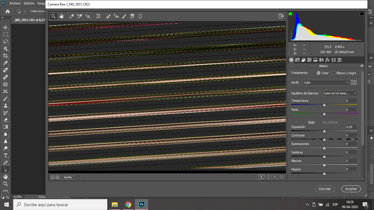Pick the White Balance eyedropper tool
Viewport: 374px width, 210px height.
(x=72, y=16)
